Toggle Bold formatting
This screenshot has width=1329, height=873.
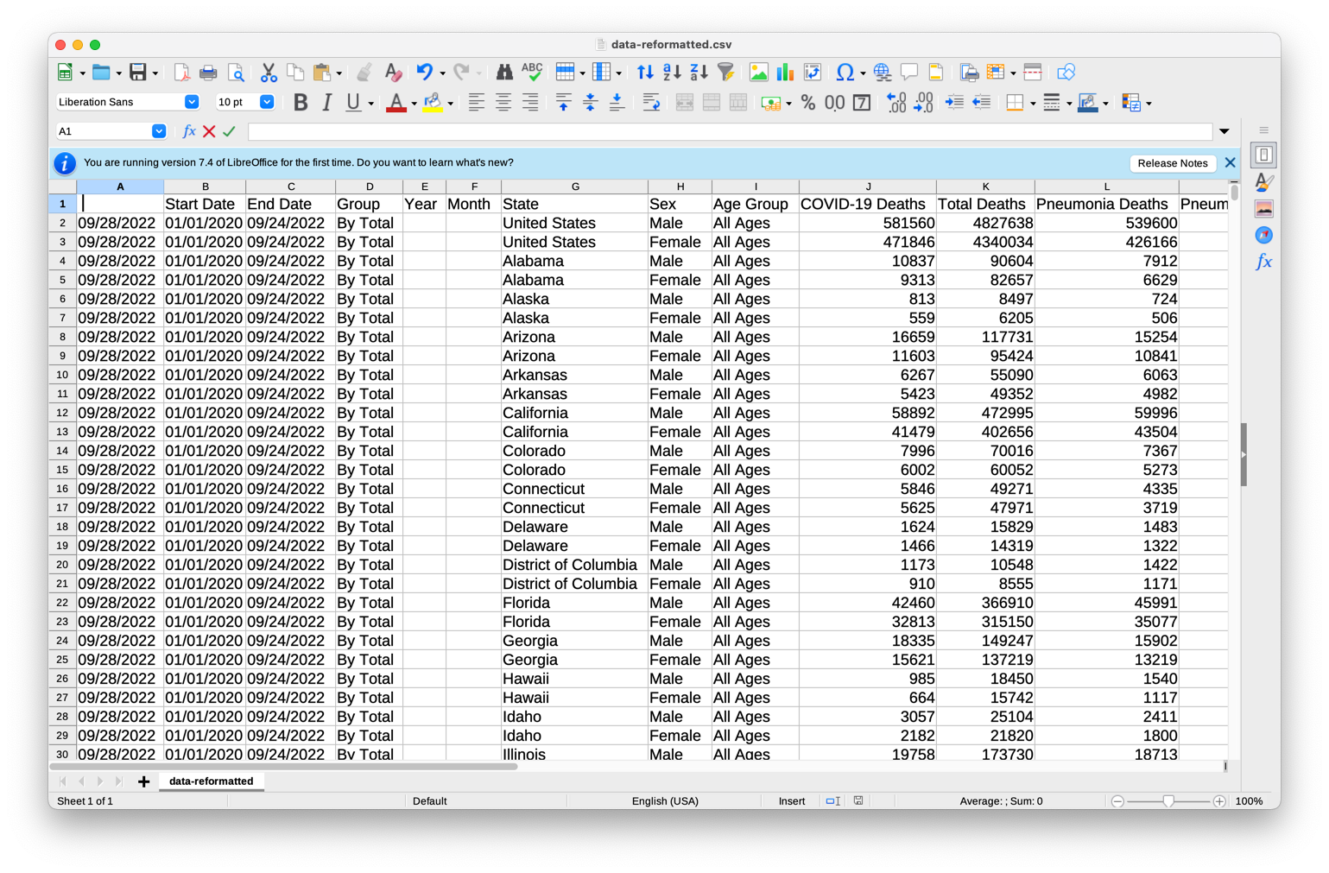point(300,103)
